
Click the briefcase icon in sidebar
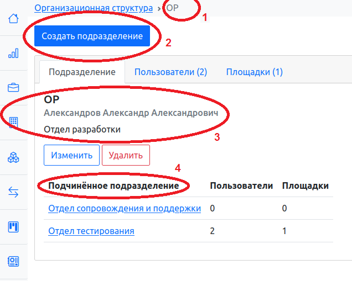[13, 88]
